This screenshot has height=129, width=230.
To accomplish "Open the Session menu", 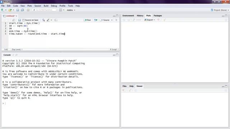I will tap(38, 6).
